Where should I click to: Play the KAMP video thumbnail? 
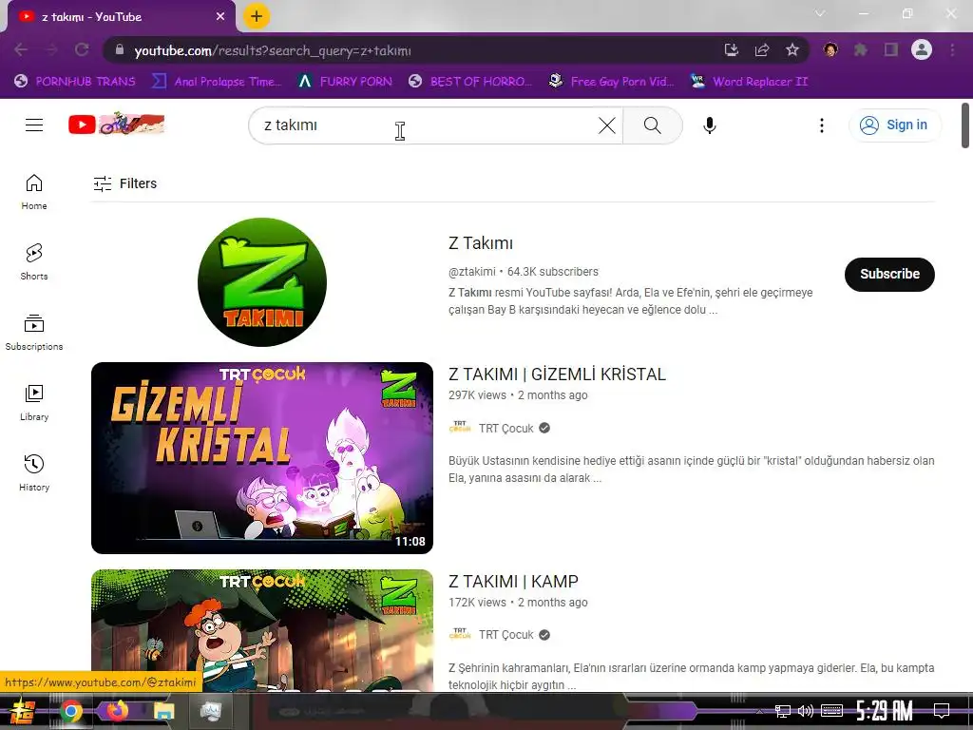(x=262, y=630)
